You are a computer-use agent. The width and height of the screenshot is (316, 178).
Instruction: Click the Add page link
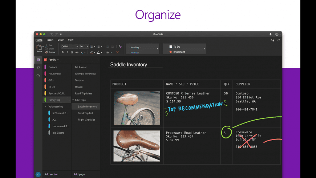point(79,174)
